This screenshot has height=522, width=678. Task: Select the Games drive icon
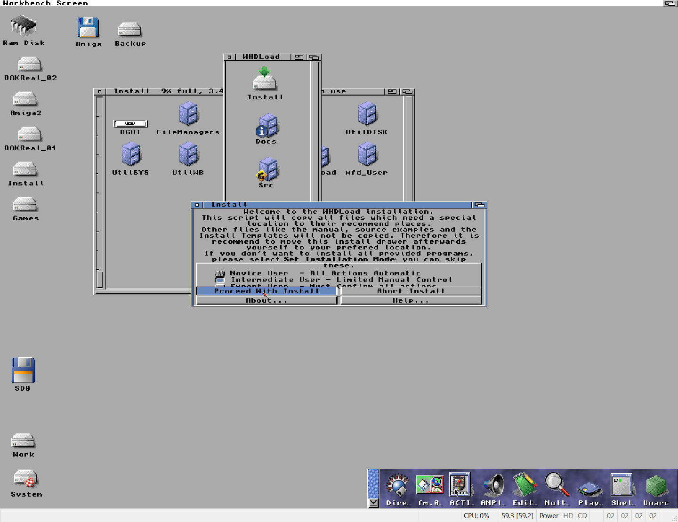click(x=24, y=204)
